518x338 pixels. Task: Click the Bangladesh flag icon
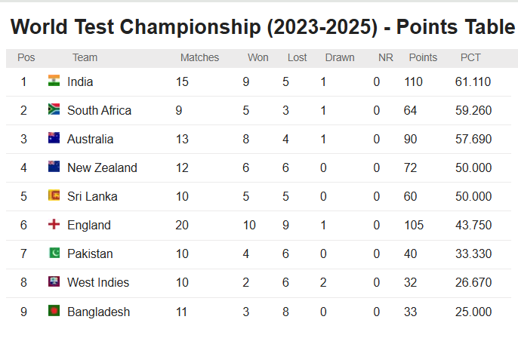pyautogui.click(x=54, y=311)
